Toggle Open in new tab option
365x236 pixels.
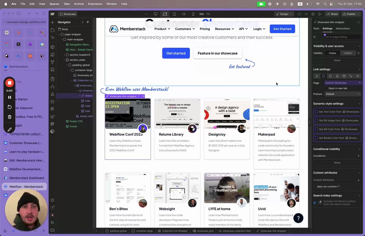(326, 88)
